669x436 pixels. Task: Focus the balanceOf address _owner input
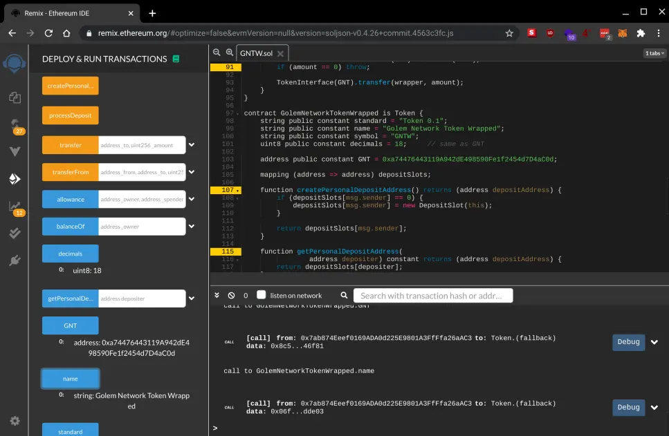pyautogui.click(x=142, y=227)
